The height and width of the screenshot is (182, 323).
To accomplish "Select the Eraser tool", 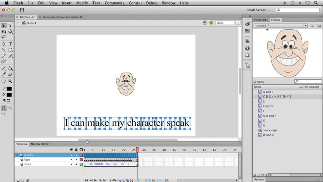I will click(x=10, y=74).
